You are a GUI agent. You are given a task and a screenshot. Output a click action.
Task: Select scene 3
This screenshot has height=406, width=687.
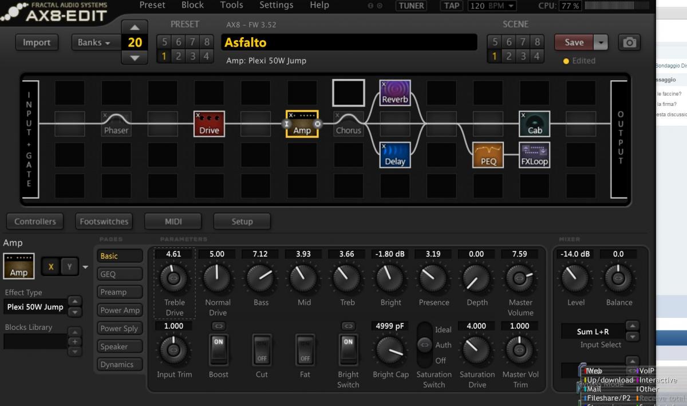click(523, 56)
